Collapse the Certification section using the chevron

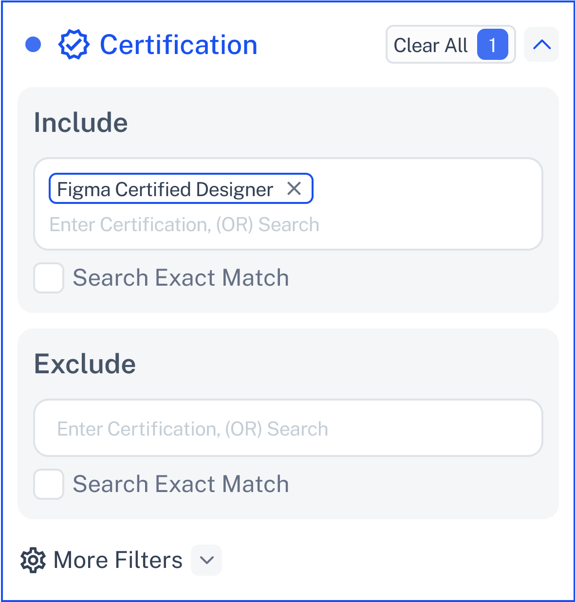(541, 44)
